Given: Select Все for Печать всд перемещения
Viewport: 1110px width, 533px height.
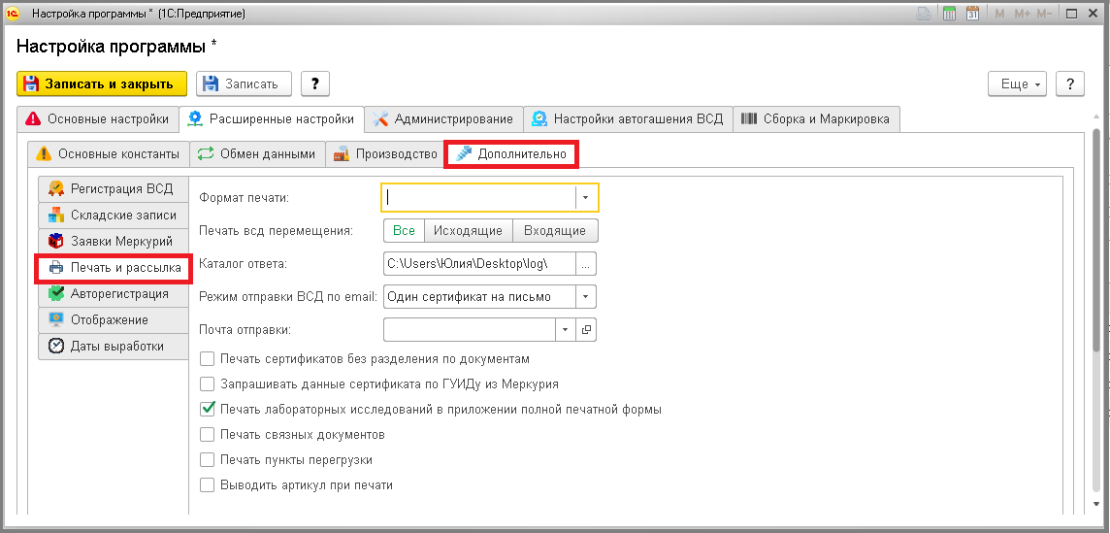Looking at the screenshot, I should click(x=405, y=230).
